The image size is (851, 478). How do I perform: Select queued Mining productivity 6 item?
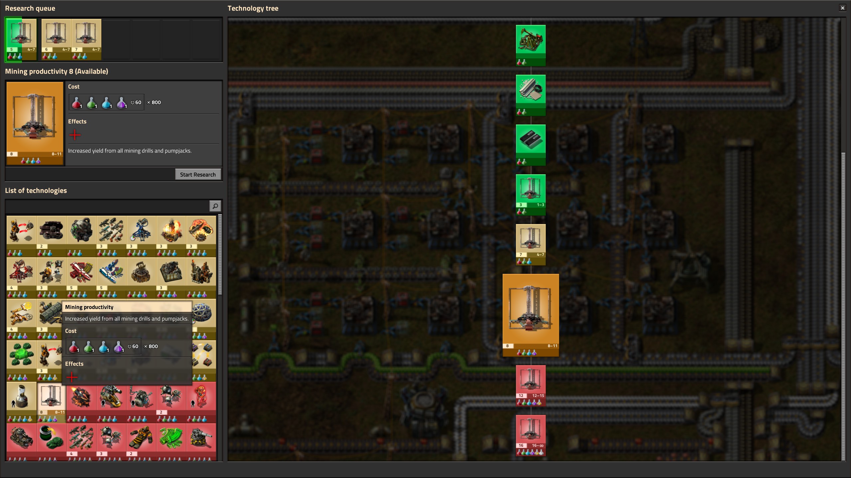(56, 40)
